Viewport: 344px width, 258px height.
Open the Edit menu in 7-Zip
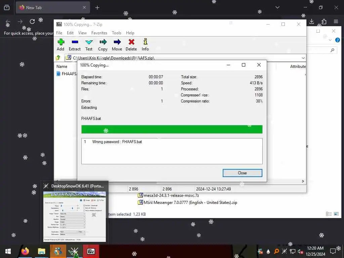[70, 33]
